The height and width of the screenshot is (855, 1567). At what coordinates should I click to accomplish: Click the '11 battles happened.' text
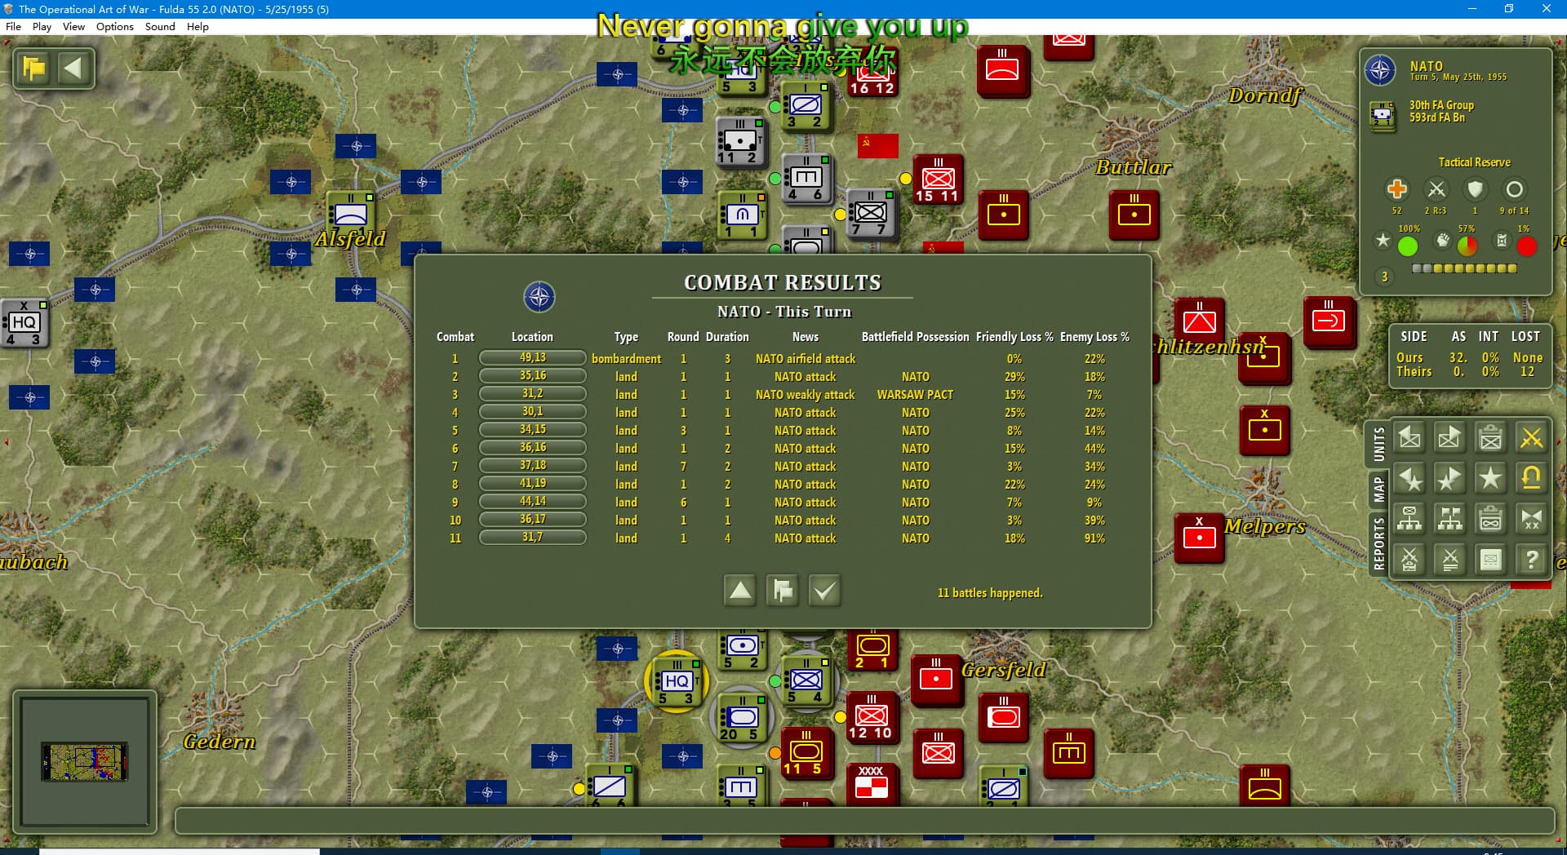coord(990,593)
